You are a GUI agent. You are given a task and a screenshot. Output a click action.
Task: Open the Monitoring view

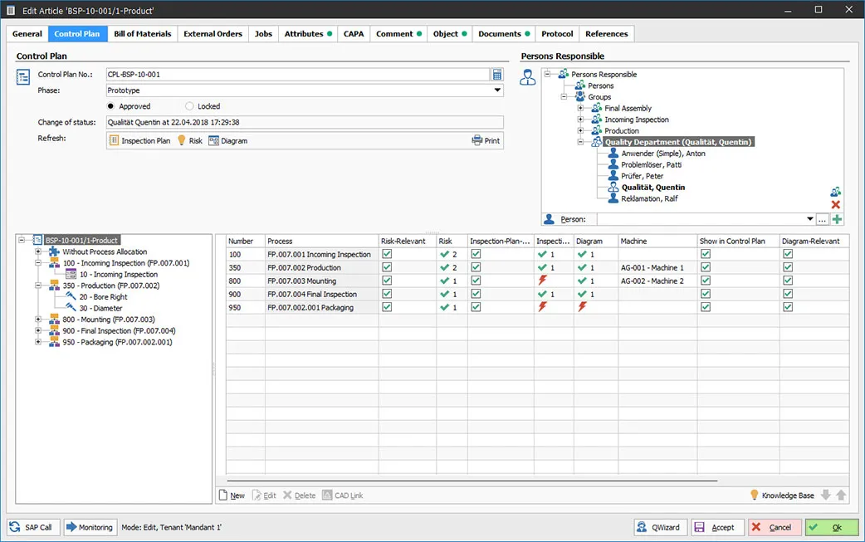90,527
